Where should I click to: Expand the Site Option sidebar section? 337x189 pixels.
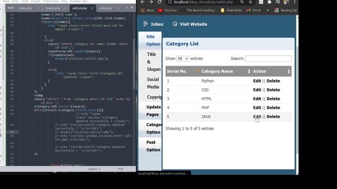click(153, 40)
